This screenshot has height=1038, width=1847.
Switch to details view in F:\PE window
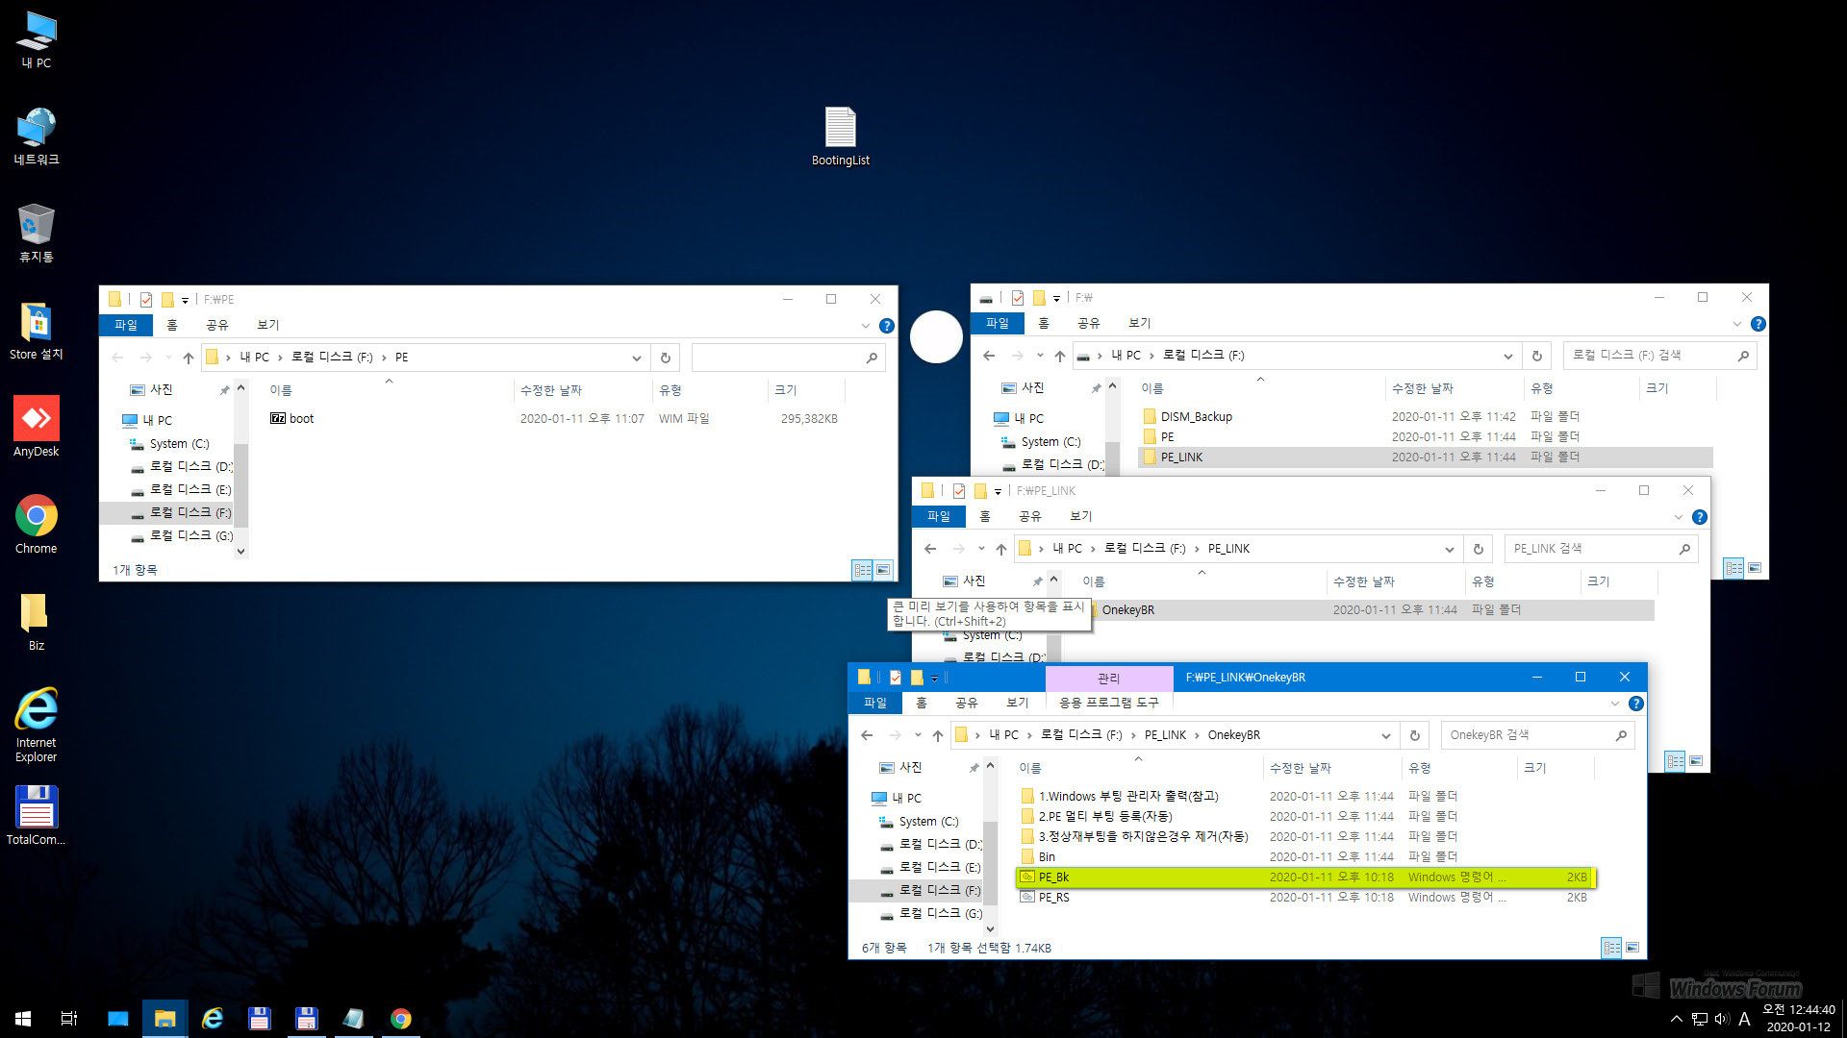point(863,570)
